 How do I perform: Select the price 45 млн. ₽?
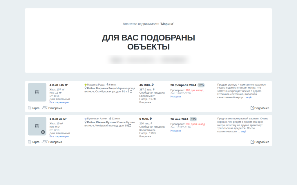(146, 85)
